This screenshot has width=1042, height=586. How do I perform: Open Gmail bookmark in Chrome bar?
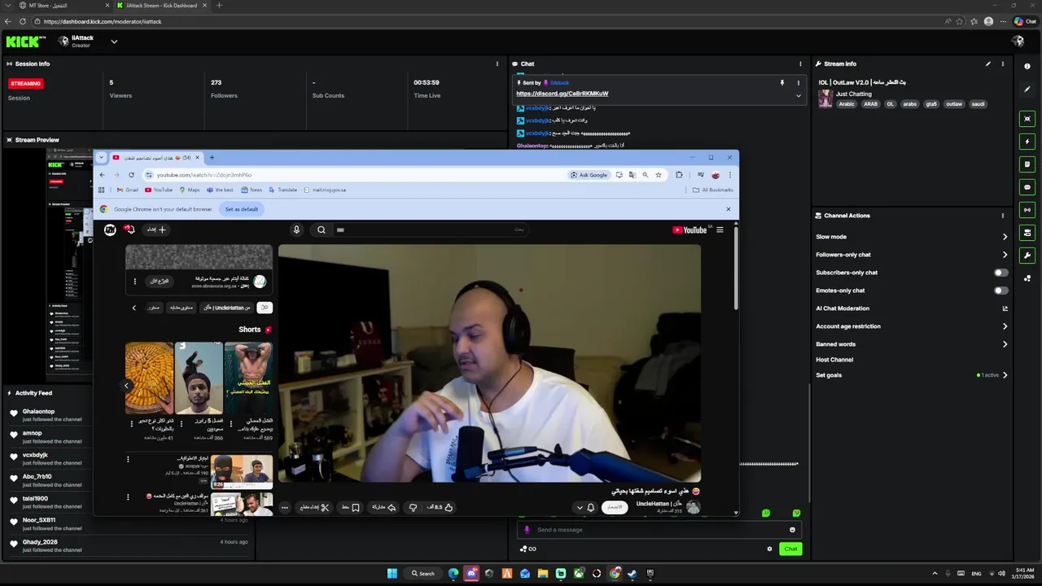point(127,190)
